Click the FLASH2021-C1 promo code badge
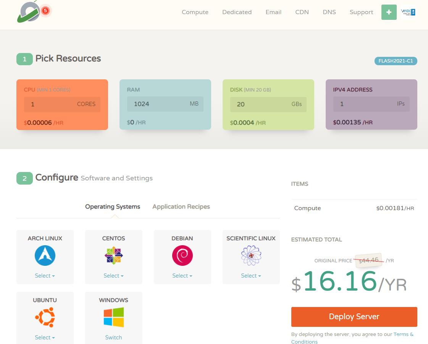Image resolution: width=428 pixels, height=344 pixels. [x=396, y=61]
